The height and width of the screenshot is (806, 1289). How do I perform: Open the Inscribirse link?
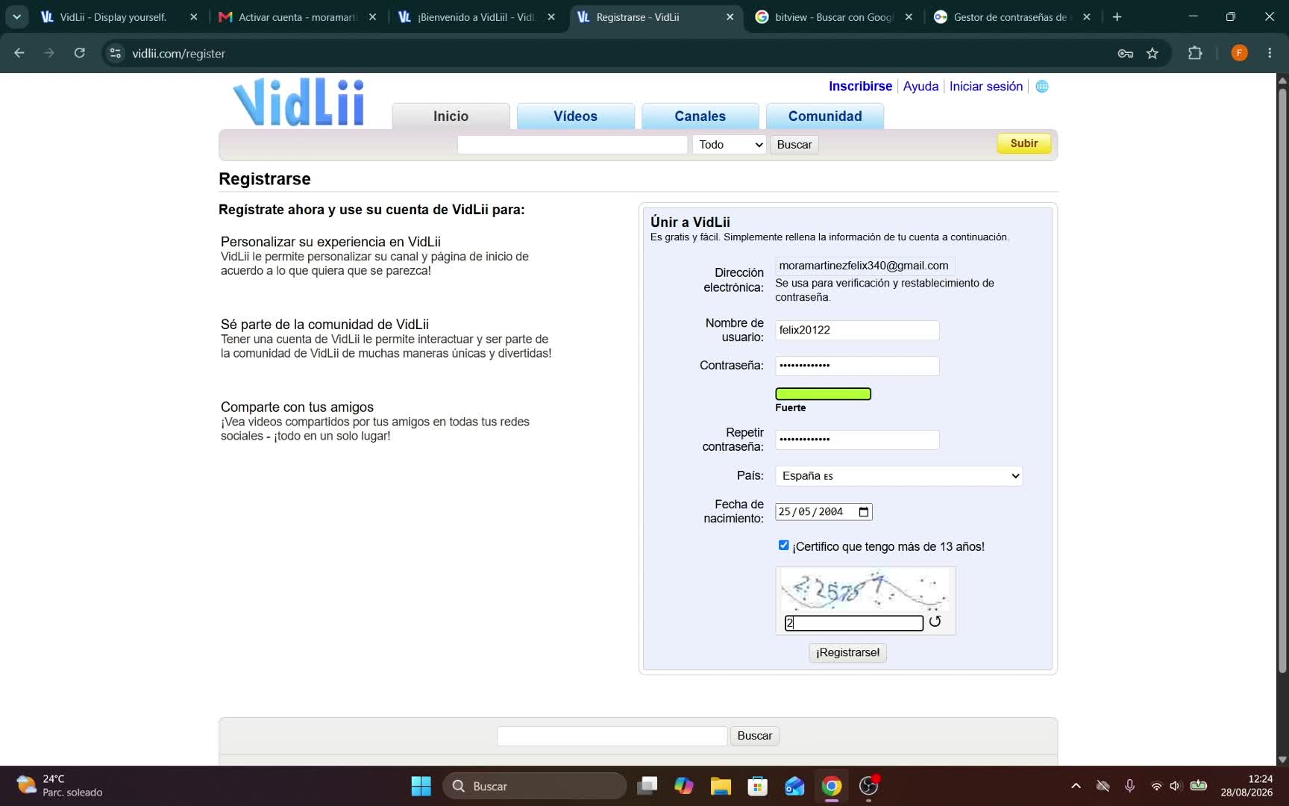[x=860, y=87]
